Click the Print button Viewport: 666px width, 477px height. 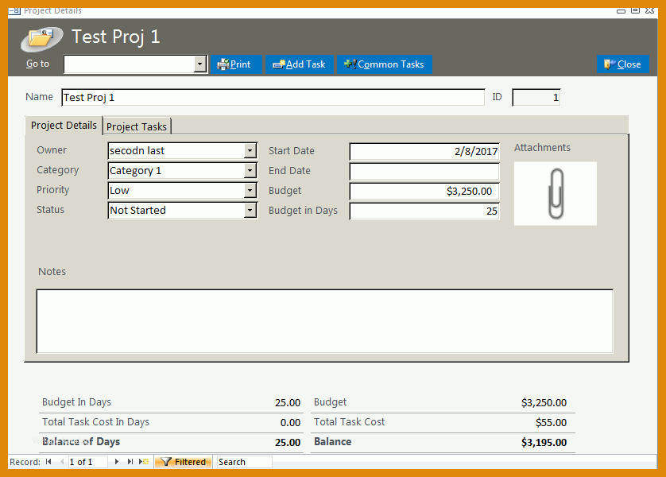click(236, 64)
